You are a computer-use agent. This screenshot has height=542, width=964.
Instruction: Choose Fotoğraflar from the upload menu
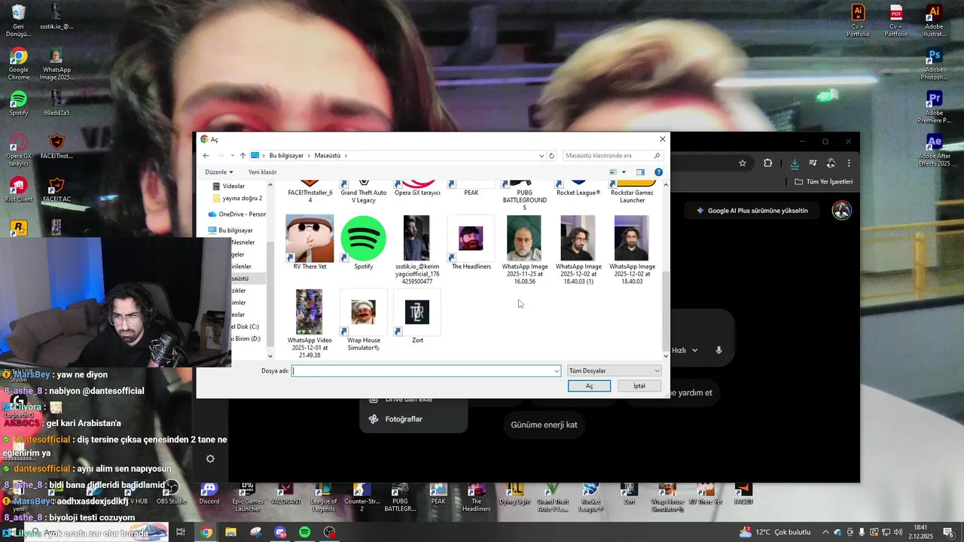(x=403, y=419)
